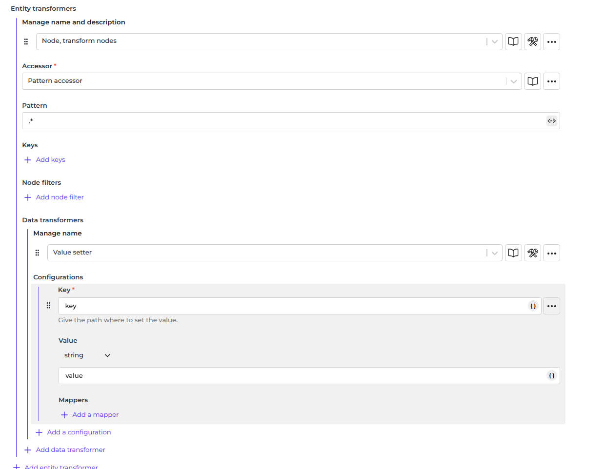Focus the Pattern input field
This screenshot has height=469, width=605.
coord(283,121)
